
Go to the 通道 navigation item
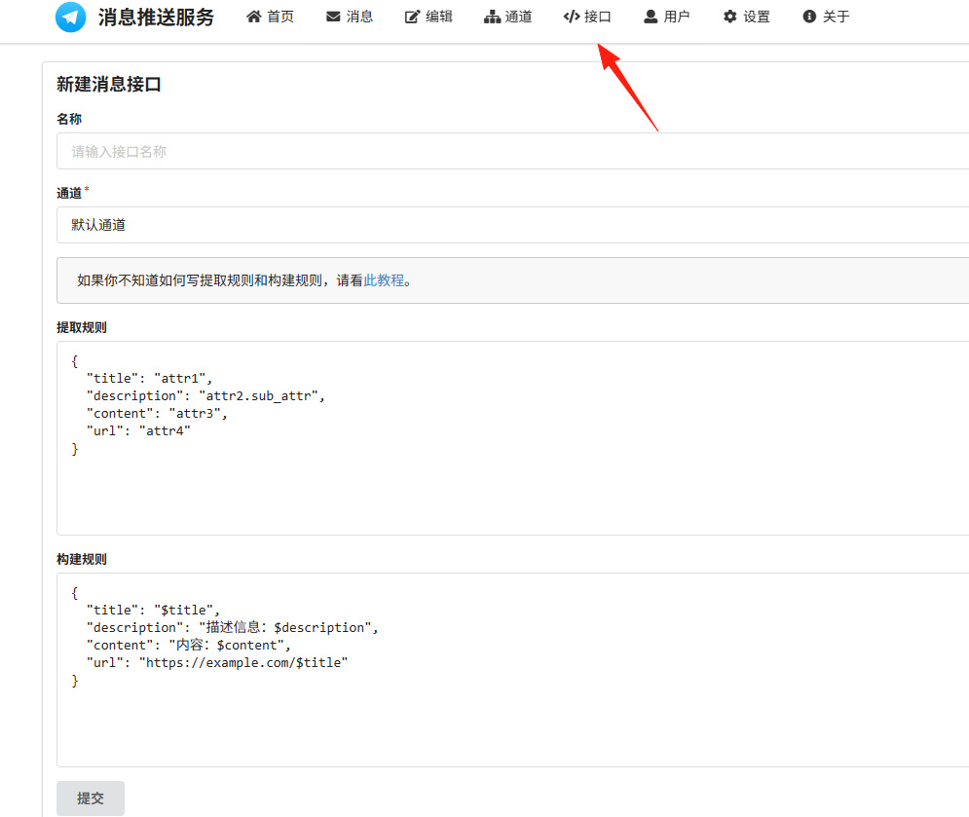coord(508,17)
